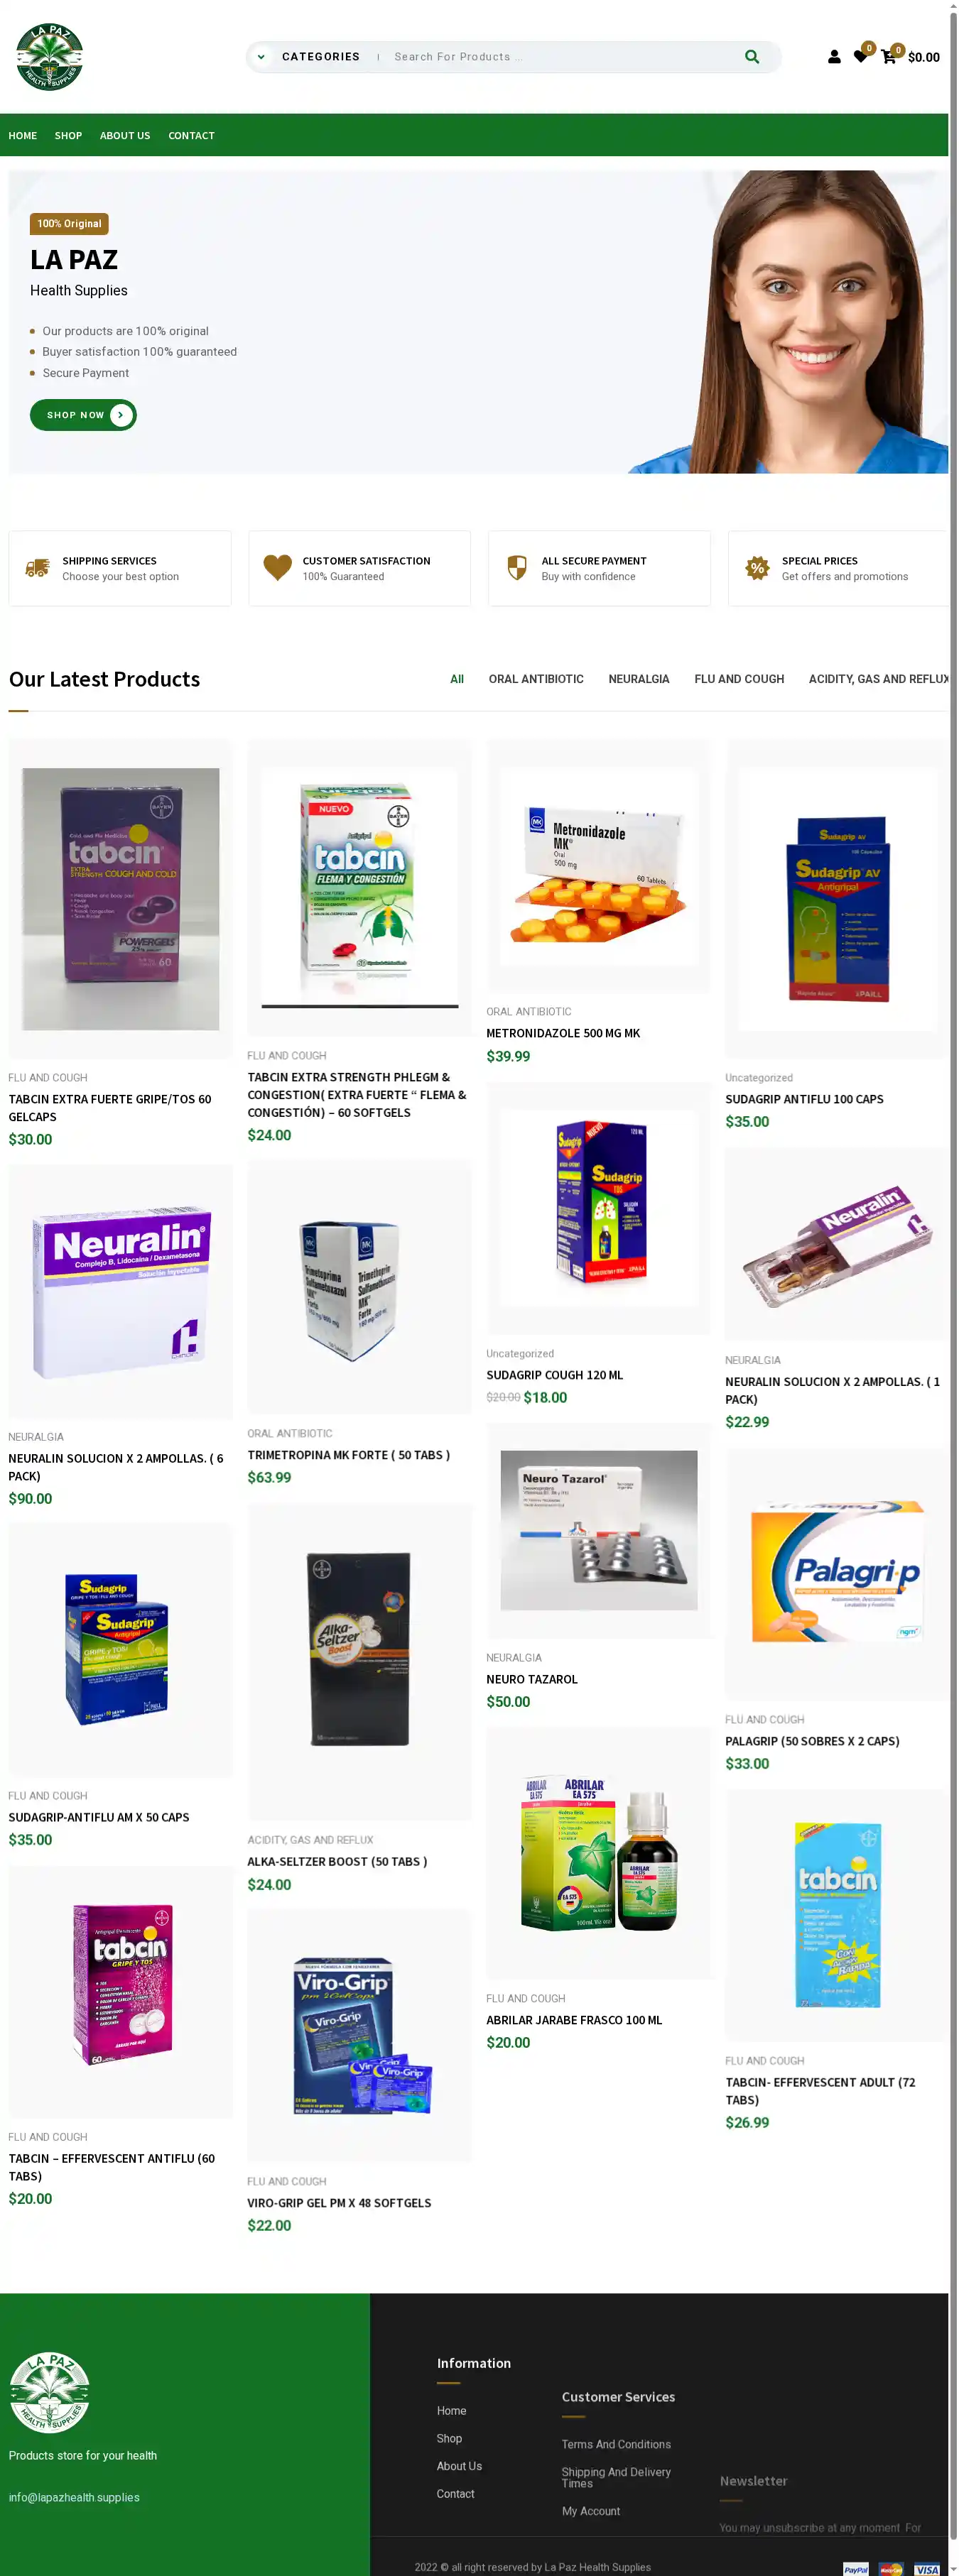The image size is (959, 2576).
Task: Click the search magnifier icon
Action: [x=751, y=57]
